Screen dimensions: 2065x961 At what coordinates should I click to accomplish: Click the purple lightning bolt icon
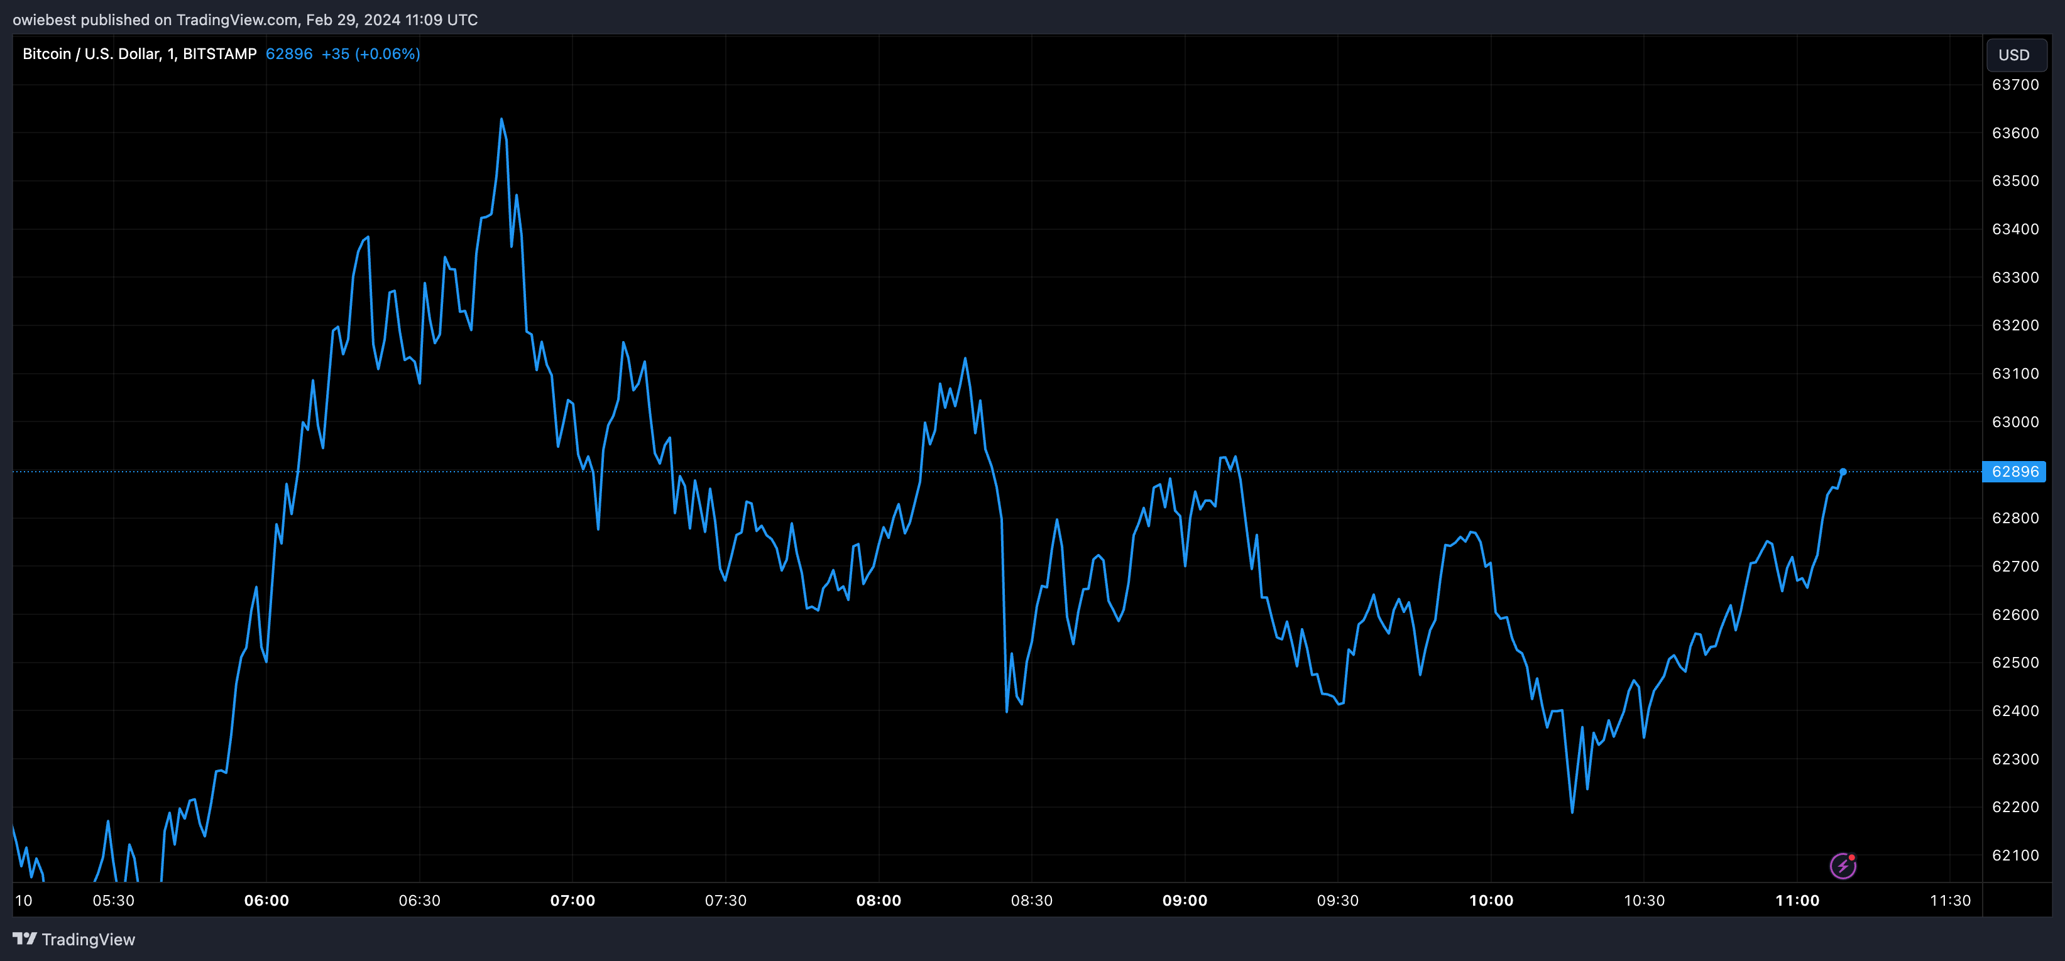click(x=1842, y=866)
